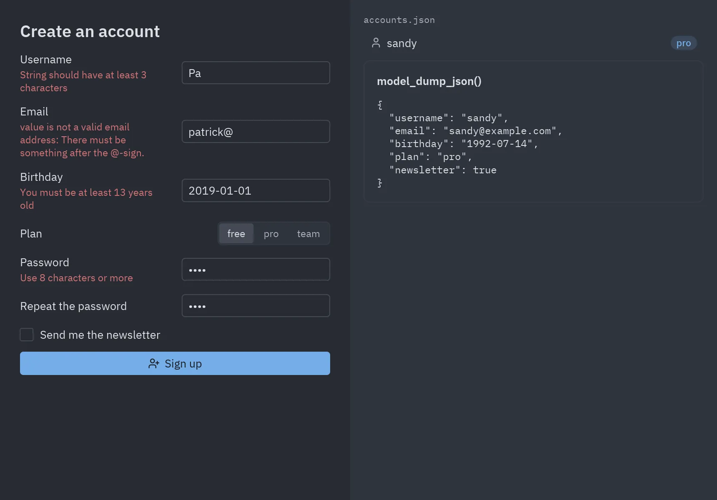Click the accounts.json file label

point(399,20)
